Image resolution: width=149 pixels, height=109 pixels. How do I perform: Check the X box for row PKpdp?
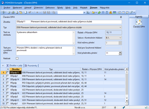point(8,86)
